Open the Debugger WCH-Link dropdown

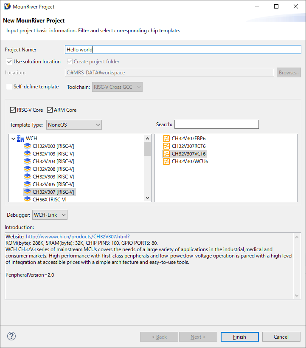(50, 215)
